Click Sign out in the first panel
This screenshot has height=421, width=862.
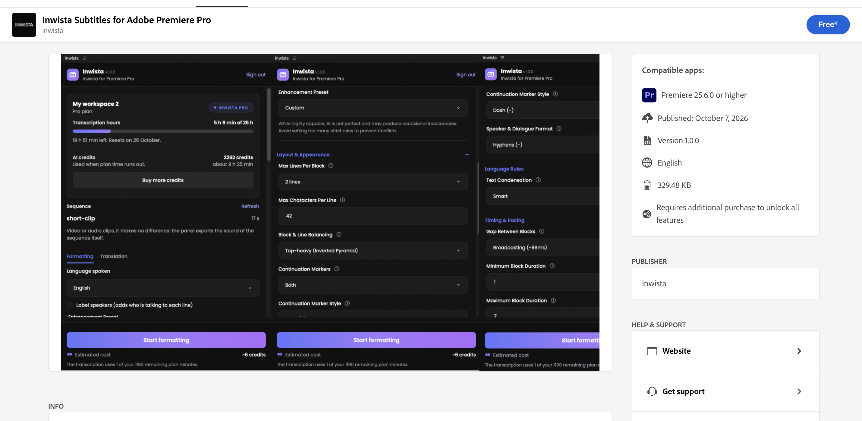[255, 75]
